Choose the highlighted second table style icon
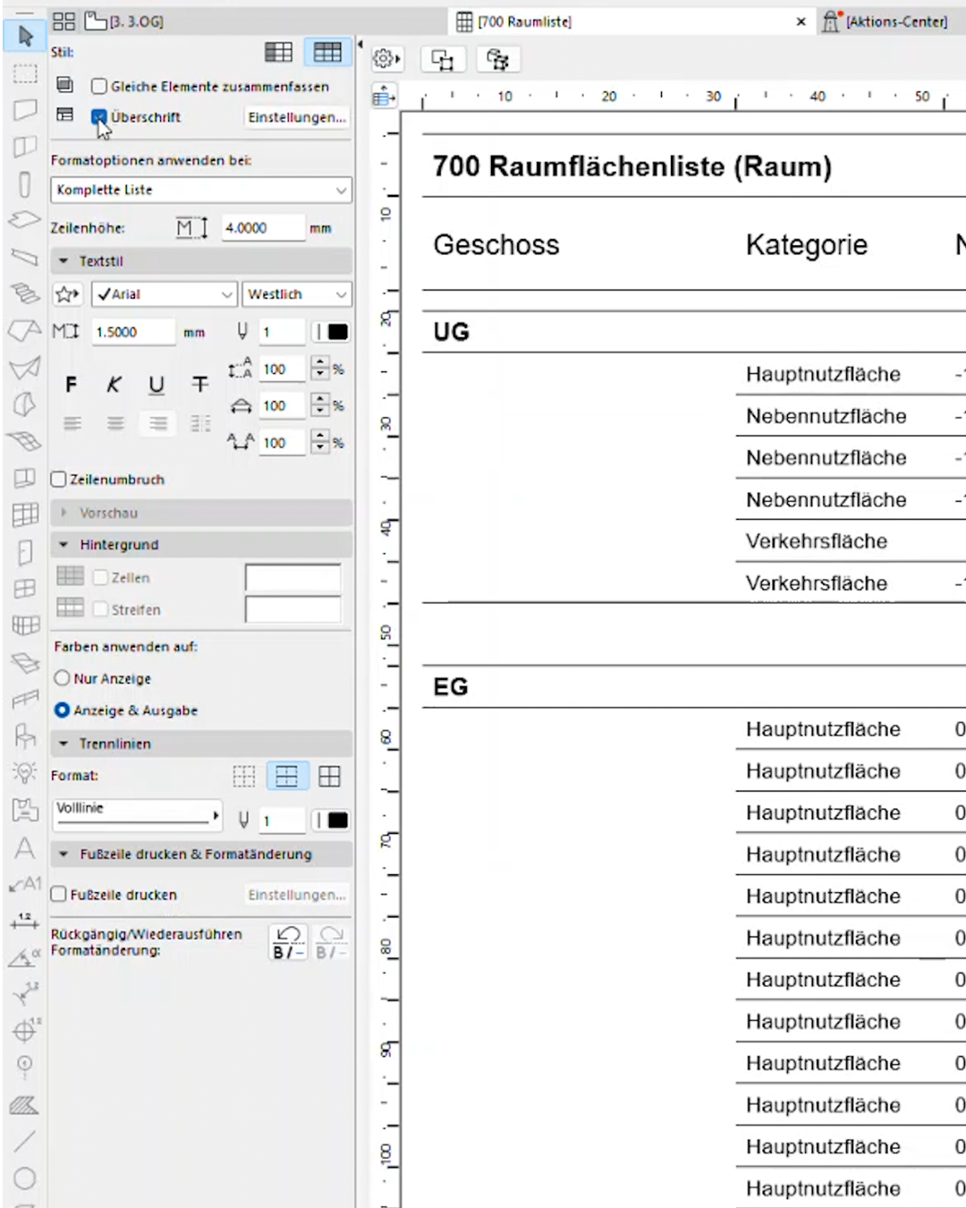 click(327, 53)
